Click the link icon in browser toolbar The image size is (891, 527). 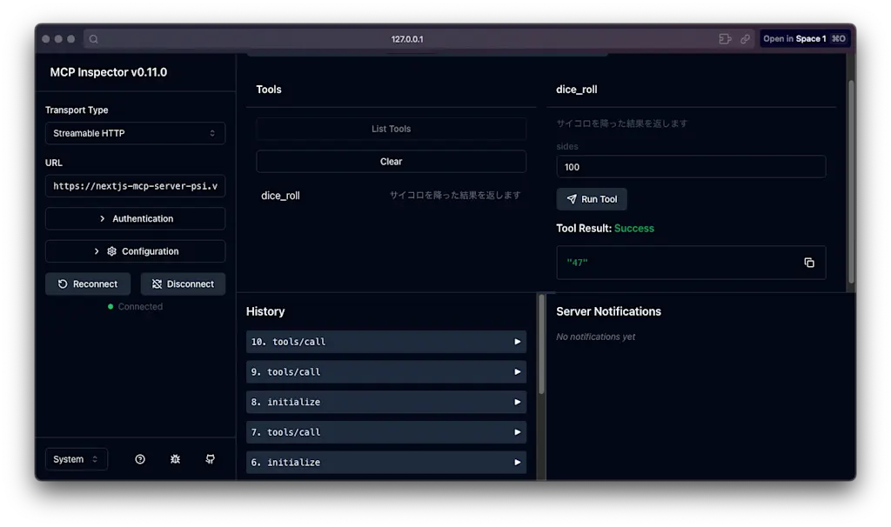pos(745,39)
